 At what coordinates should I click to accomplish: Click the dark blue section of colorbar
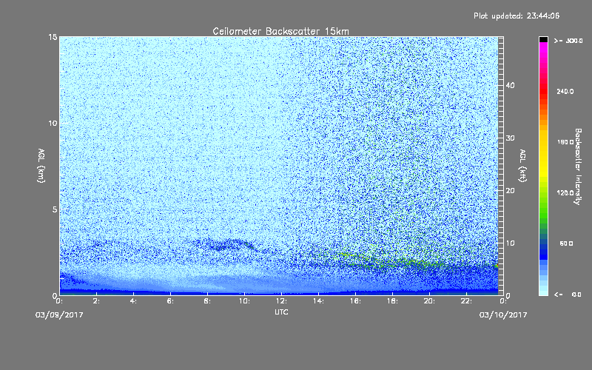point(543,251)
